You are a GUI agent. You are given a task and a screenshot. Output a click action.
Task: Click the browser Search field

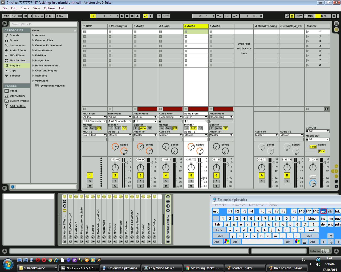pyautogui.click(x=44, y=24)
